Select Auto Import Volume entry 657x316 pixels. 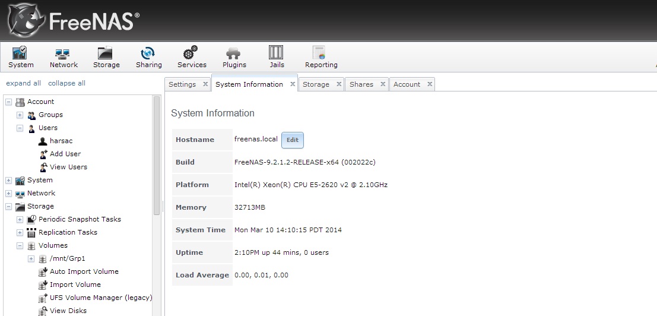click(84, 271)
